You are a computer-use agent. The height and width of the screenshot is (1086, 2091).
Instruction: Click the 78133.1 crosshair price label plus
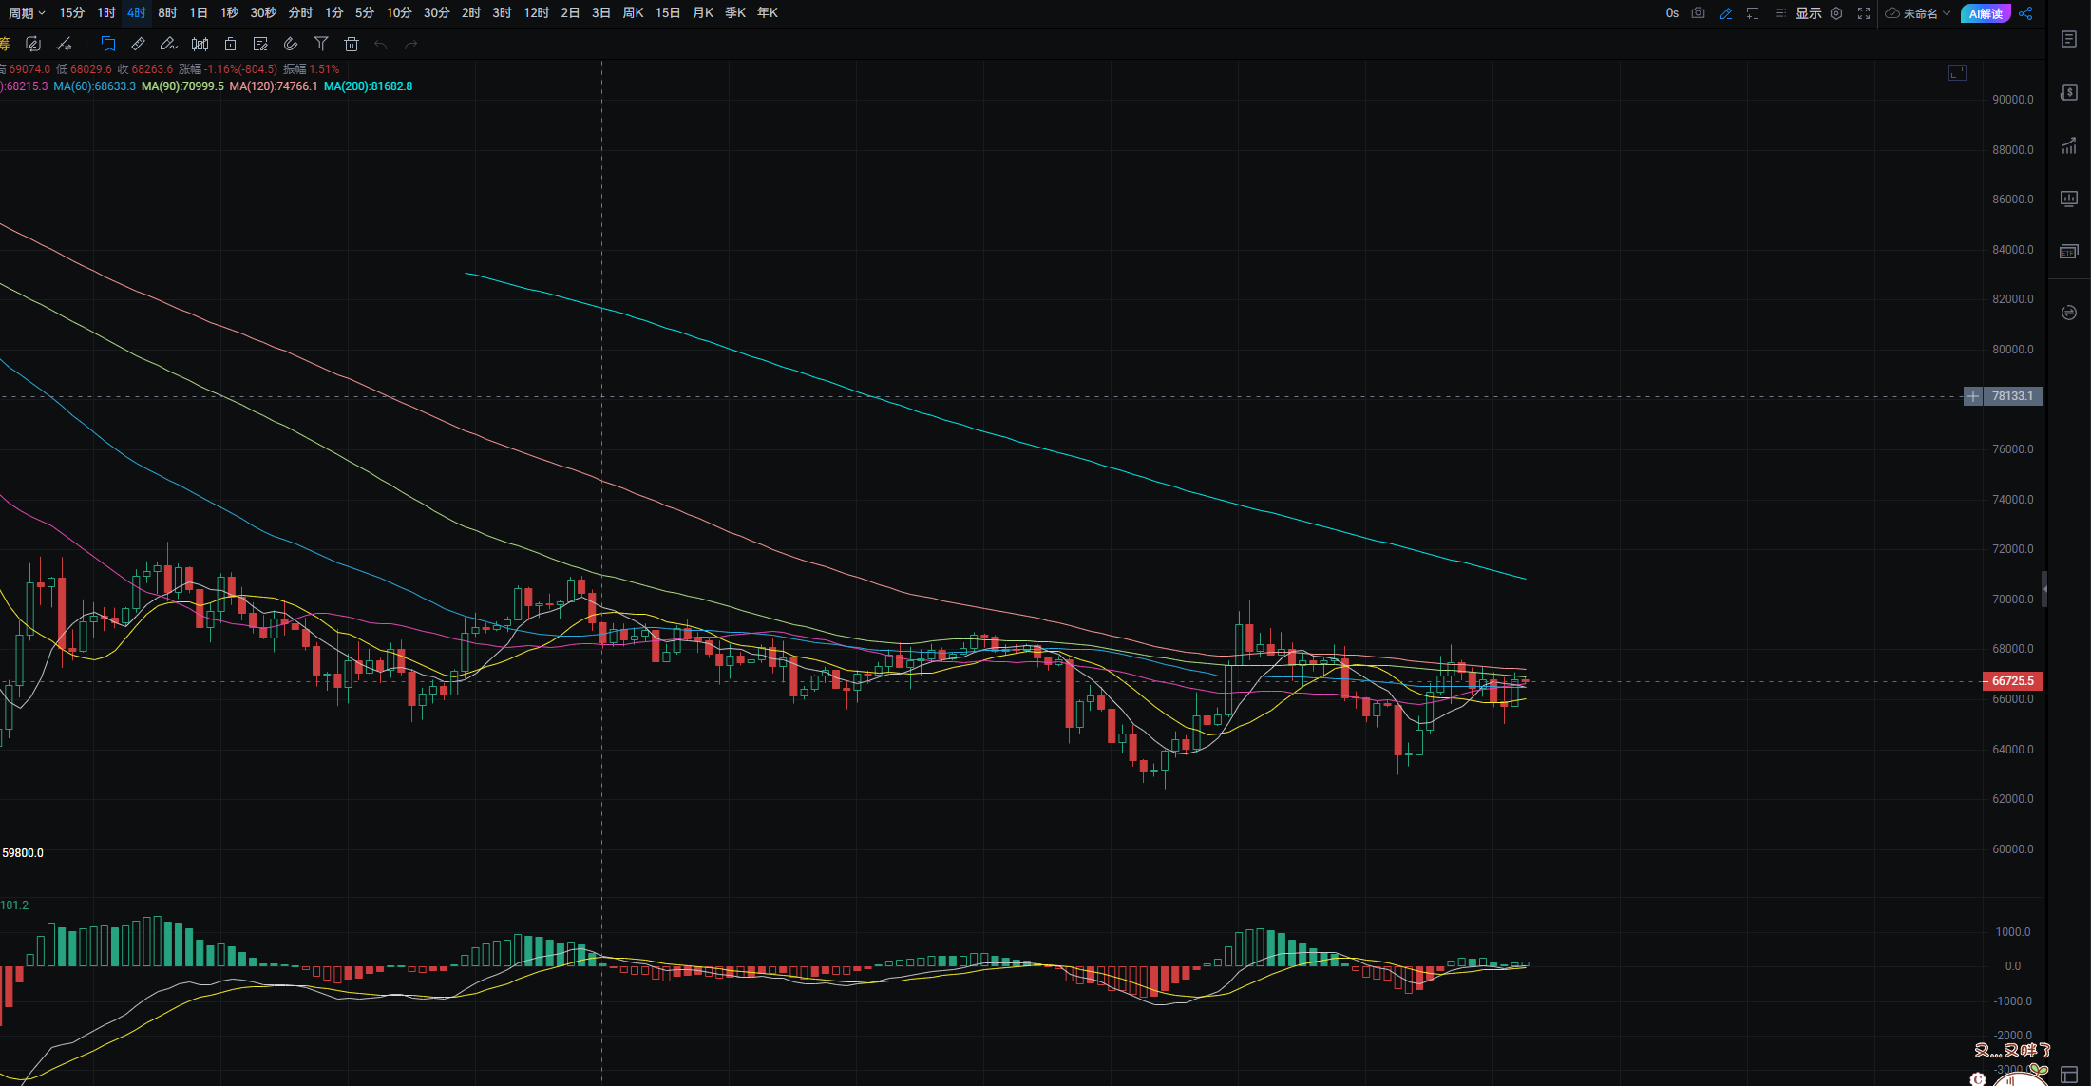tap(1973, 396)
